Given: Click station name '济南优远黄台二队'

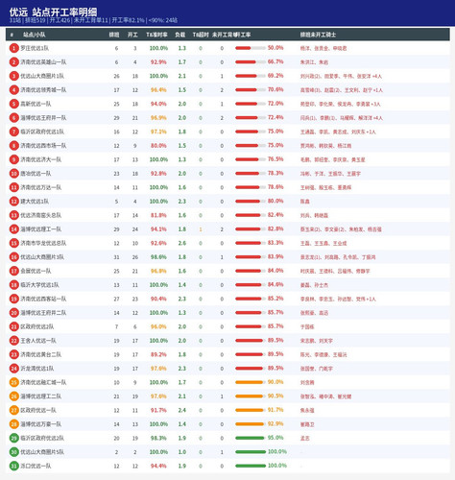Looking at the screenshot, I should [41, 354].
